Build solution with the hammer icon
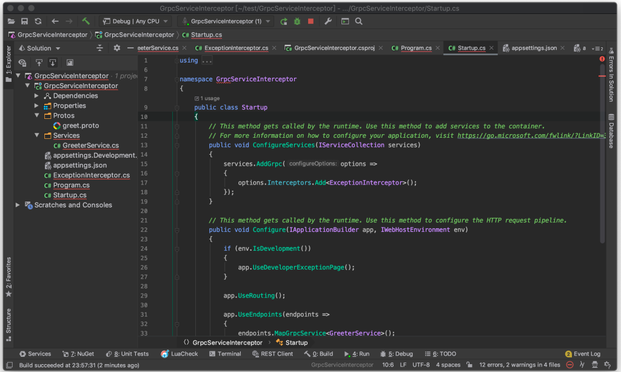The image size is (621, 372). [x=86, y=21]
